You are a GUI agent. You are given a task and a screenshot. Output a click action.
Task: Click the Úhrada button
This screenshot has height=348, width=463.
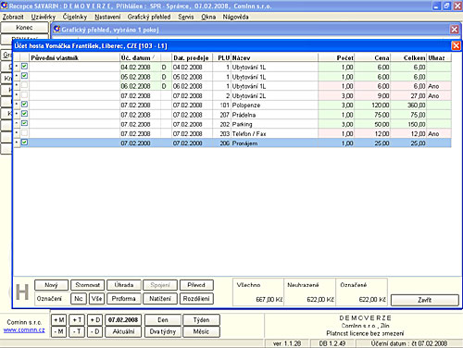tap(124, 285)
